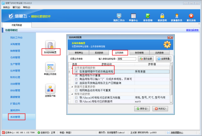Image resolution: width=202 pixels, height=136 pixels.
Task: Collapse the 业务单据明细参数 group
Action: click(x=72, y=68)
